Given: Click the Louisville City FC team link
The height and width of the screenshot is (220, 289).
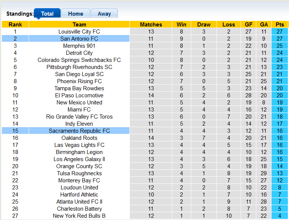Looking at the screenshot, I should [79, 32].
